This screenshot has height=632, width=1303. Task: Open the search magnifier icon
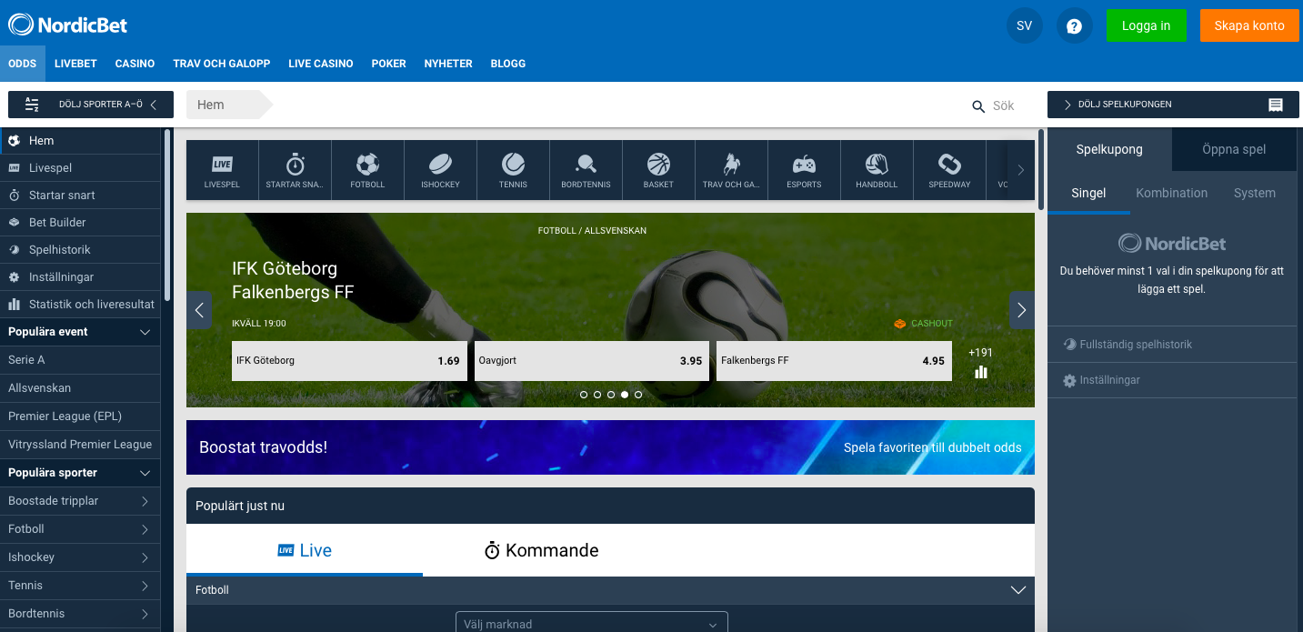pos(977,105)
